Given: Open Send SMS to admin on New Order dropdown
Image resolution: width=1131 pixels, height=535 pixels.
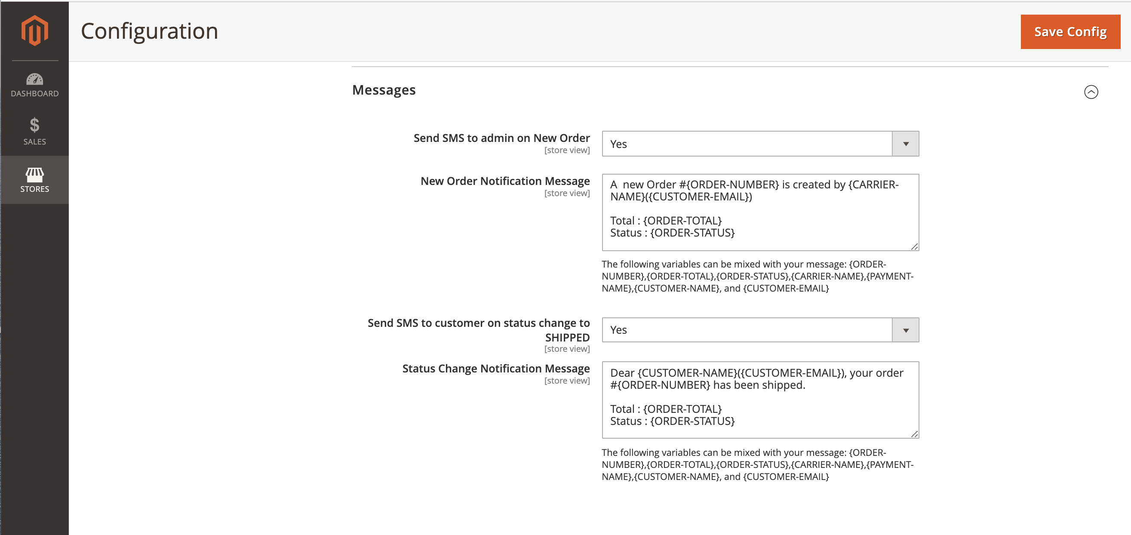Looking at the screenshot, I should 760,144.
